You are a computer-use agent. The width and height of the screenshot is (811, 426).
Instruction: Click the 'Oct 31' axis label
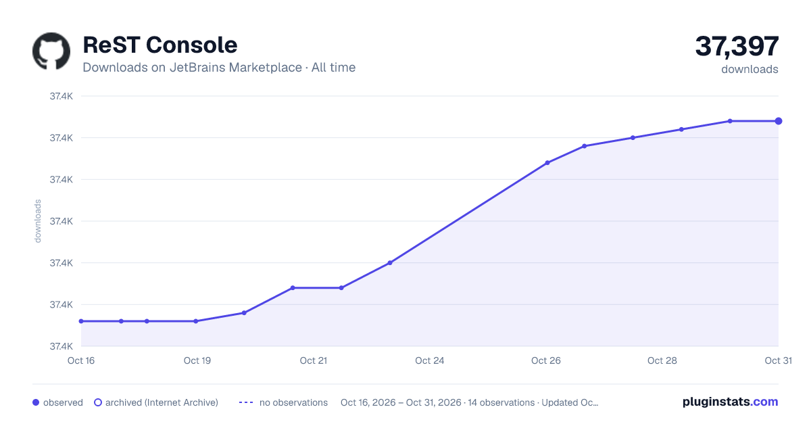778,360
